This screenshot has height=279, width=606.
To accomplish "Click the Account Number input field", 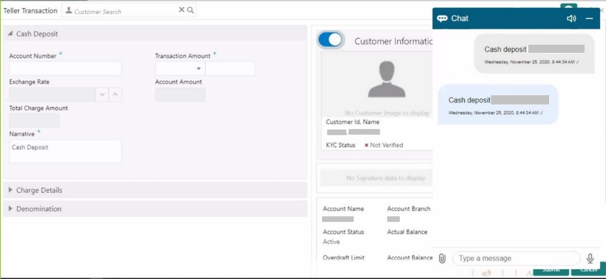I will click(66, 68).
